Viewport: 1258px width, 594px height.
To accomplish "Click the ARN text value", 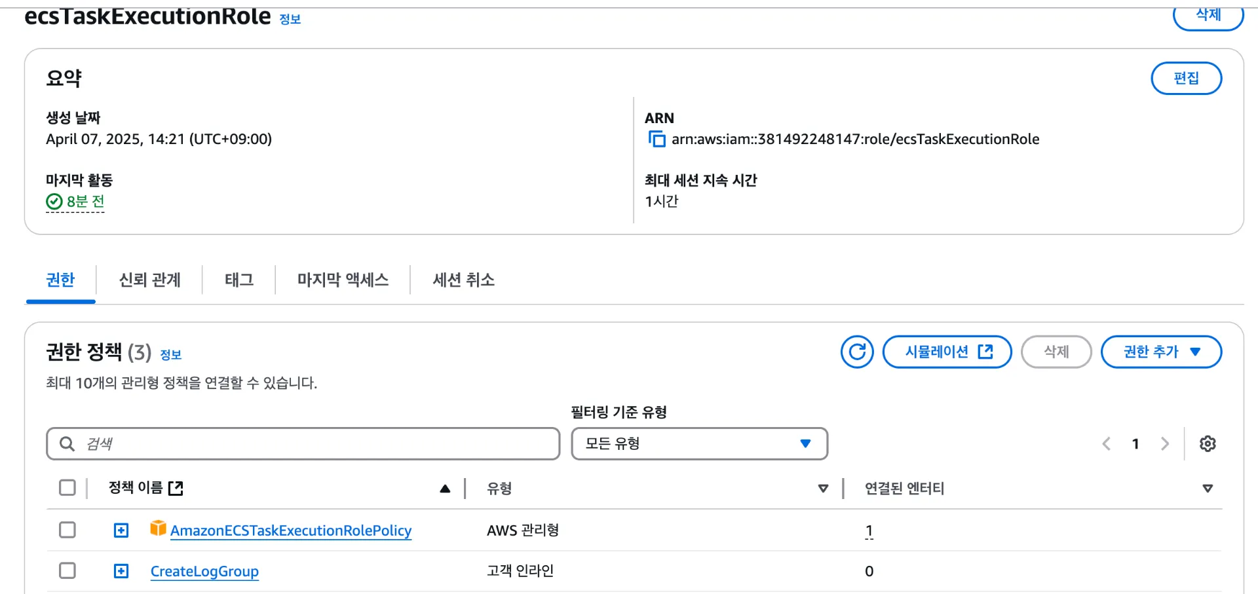I will click(x=855, y=139).
